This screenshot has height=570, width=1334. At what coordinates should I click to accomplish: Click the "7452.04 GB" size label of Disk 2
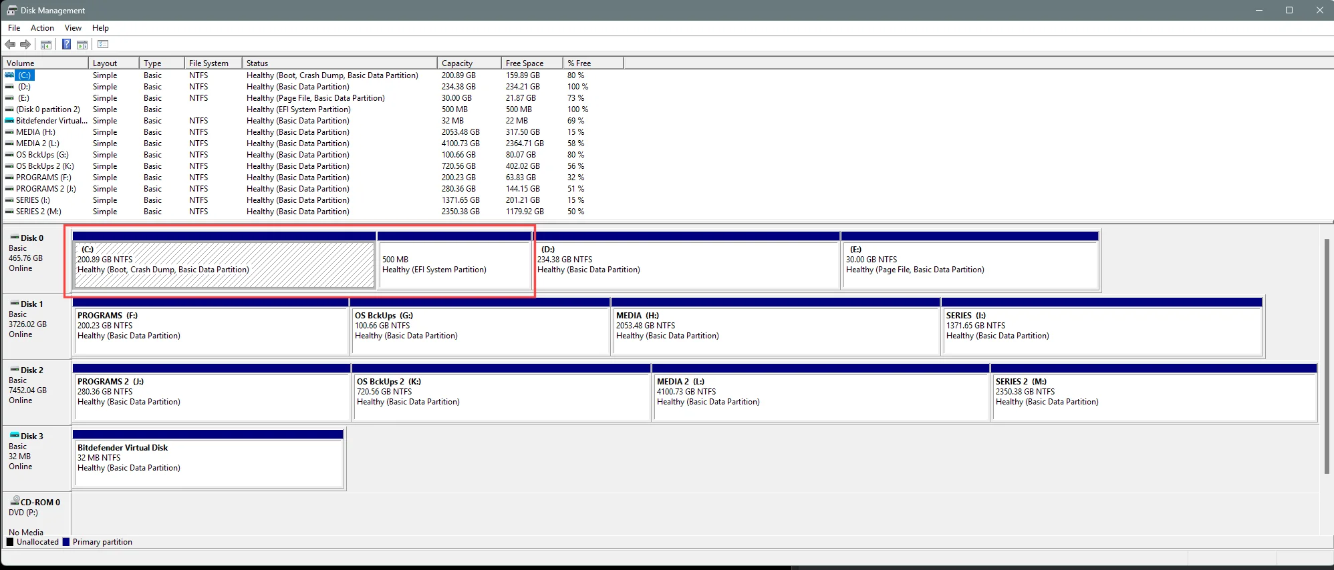click(27, 390)
